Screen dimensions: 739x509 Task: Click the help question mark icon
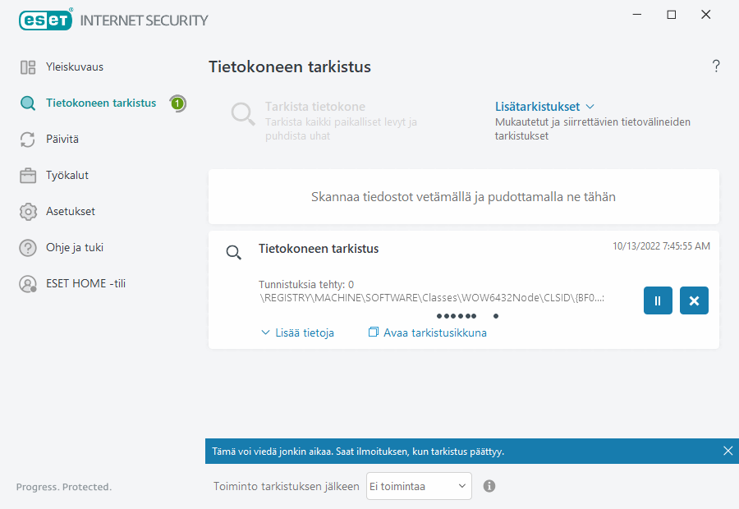tap(715, 66)
